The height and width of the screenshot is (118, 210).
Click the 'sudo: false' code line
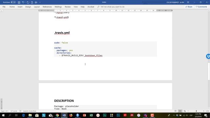click(x=61, y=43)
